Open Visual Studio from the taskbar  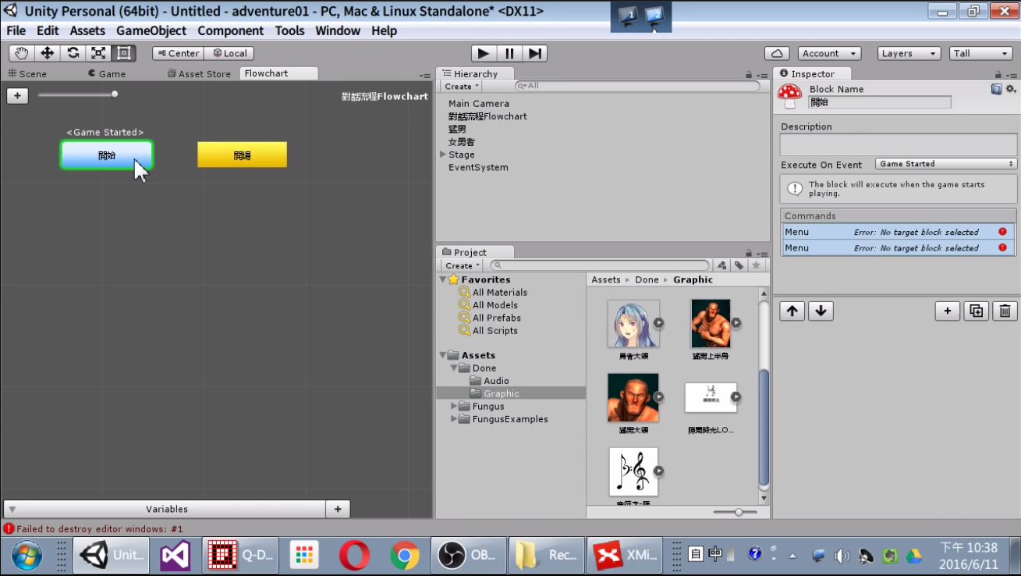175,556
